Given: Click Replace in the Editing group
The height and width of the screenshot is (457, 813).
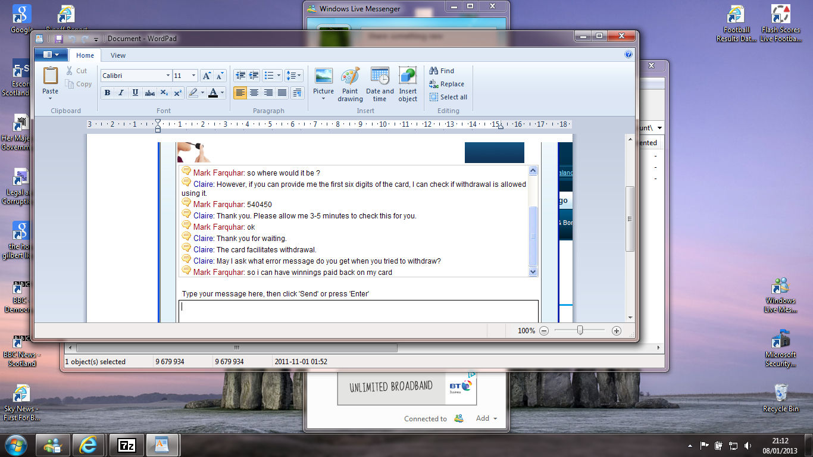Looking at the screenshot, I should coord(446,84).
